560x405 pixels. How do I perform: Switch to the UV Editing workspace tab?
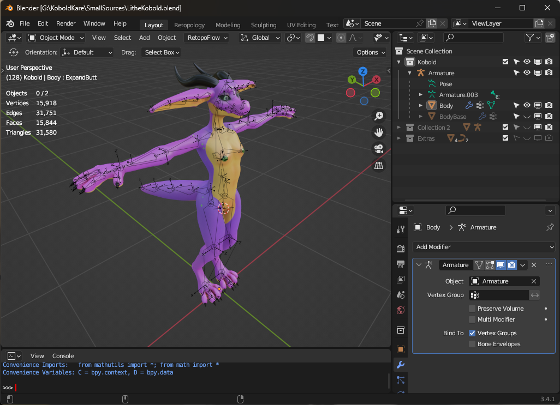click(x=301, y=25)
